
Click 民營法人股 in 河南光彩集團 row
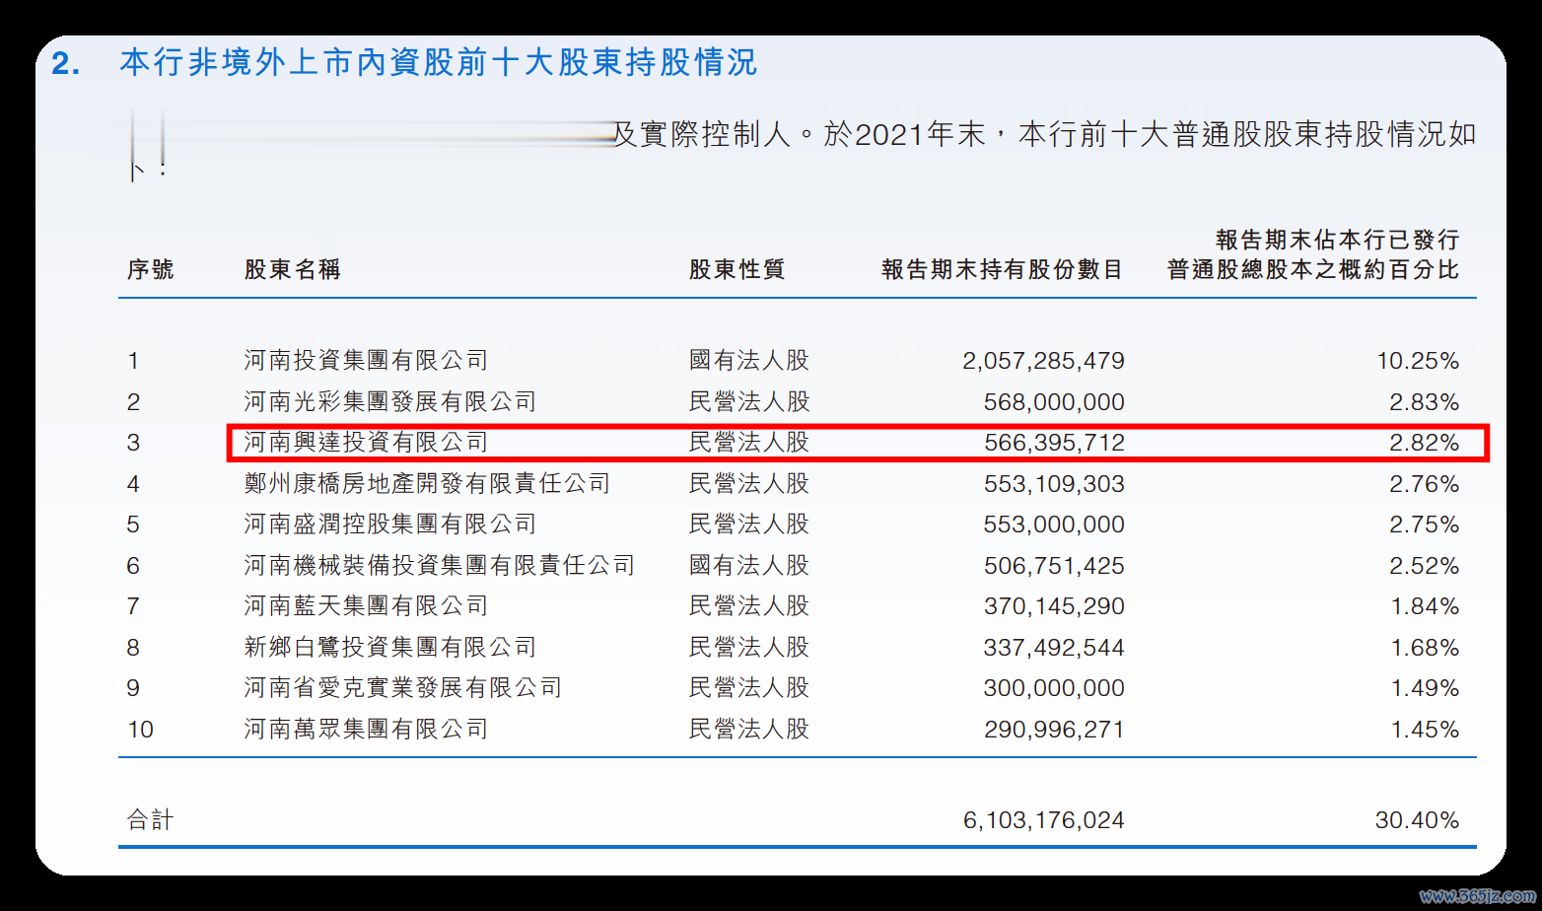click(749, 402)
